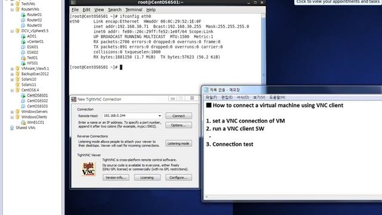Collapse the WindowsClients folder
Viewport: 382px width, 215px height.
tap(12, 117)
